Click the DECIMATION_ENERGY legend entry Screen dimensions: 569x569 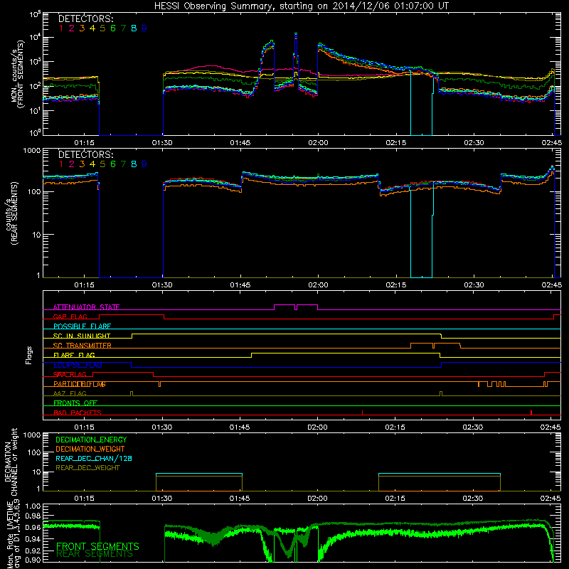[x=91, y=440]
